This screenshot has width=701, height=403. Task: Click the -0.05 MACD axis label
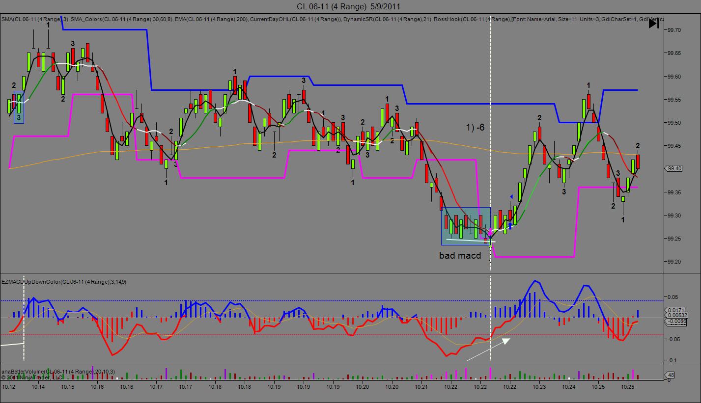[673, 339]
